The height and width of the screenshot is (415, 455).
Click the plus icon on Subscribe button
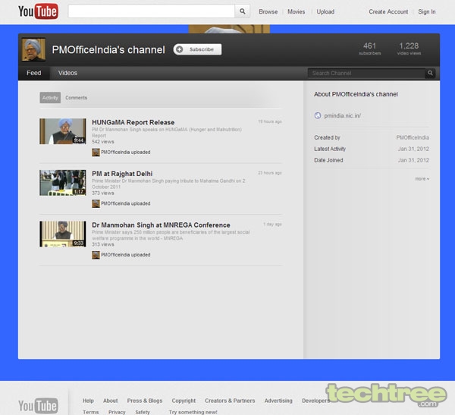(180, 49)
